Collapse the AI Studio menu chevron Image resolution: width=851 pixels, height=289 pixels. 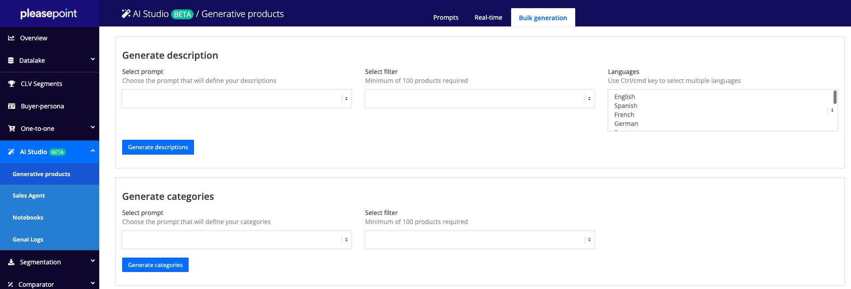[x=93, y=151]
